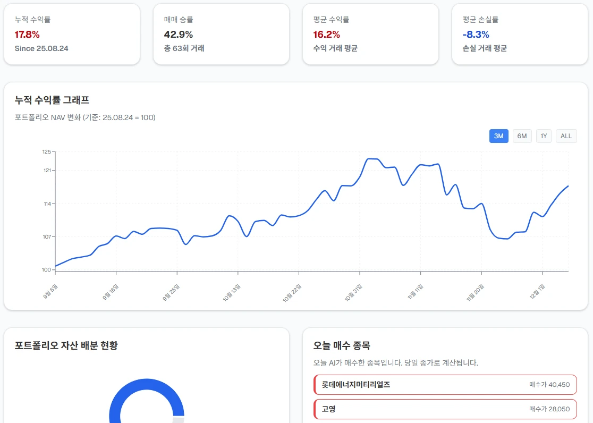Click the 누적 수익률 17.8% card
593x423 pixels.
[72, 34]
